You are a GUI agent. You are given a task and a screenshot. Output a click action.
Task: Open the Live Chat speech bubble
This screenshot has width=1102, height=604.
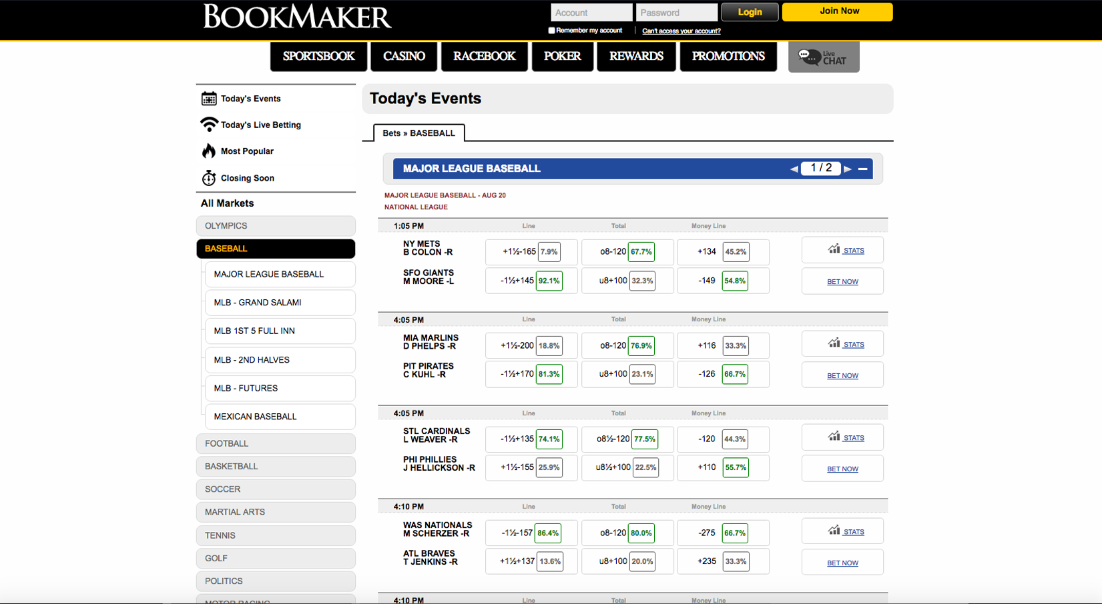810,57
